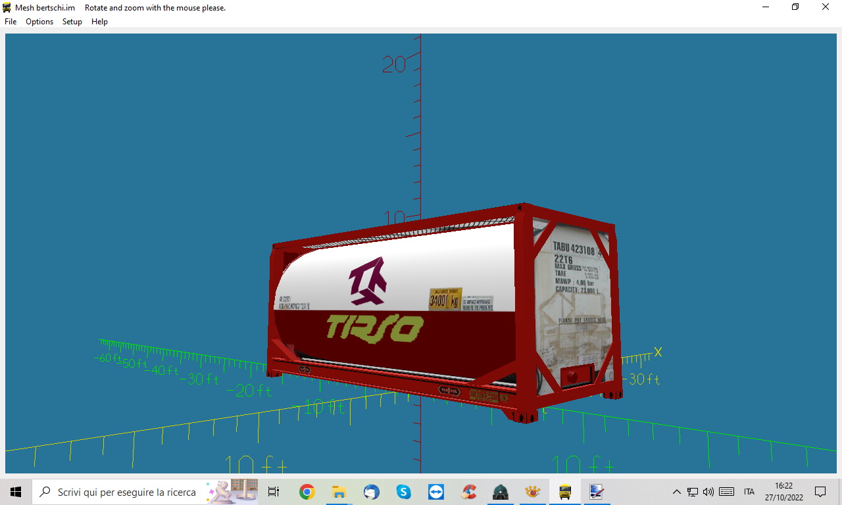Launch Google Chrome from the taskbar

[x=307, y=492]
